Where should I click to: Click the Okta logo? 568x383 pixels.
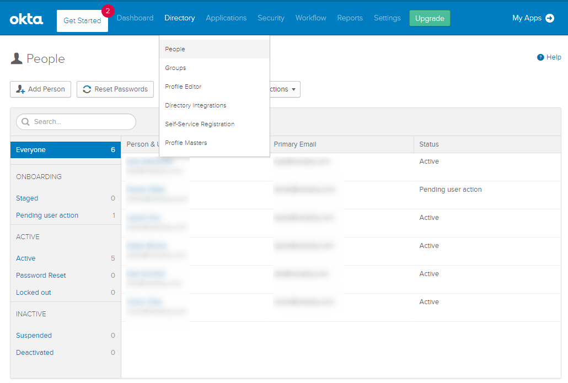[26, 19]
